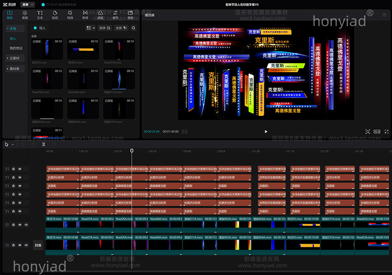This screenshot has height=275, width=392.
Task: Hide the main video track with 封面
Action: click(x=20, y=245)
